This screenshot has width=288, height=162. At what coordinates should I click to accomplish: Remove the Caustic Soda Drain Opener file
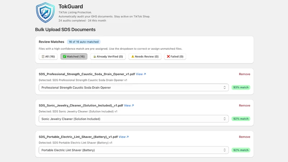coord(244,74)
